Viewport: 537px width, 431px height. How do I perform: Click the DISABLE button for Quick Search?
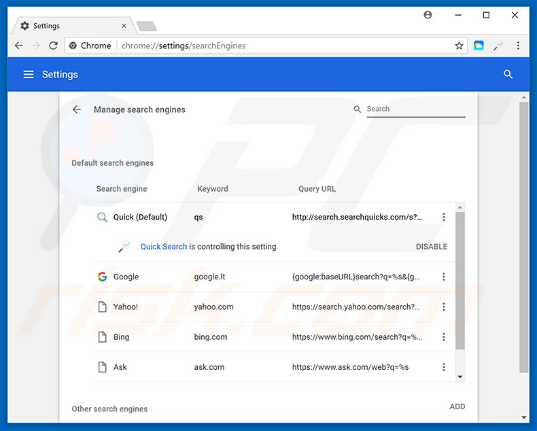tap(432, 247)
